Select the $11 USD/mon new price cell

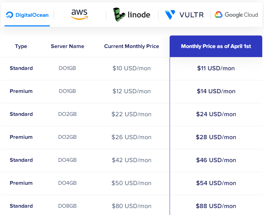coord(216,68)
